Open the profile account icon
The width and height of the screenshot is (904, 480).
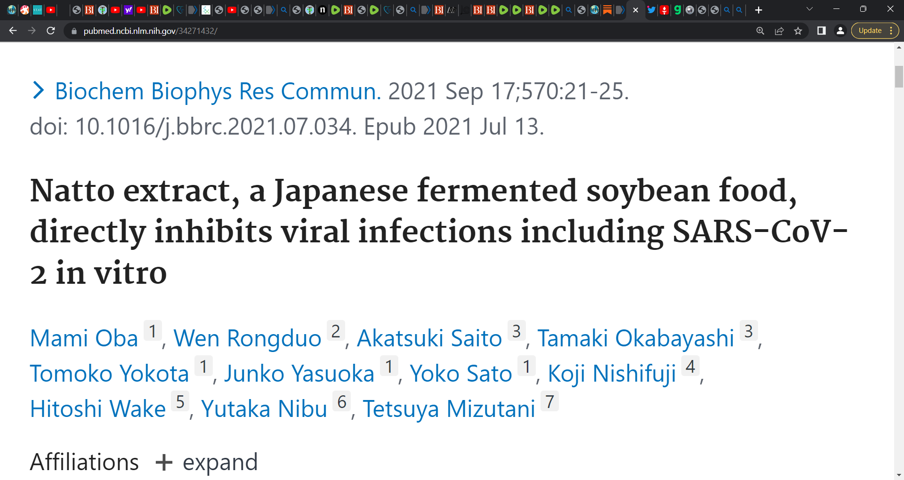[840, 31]
